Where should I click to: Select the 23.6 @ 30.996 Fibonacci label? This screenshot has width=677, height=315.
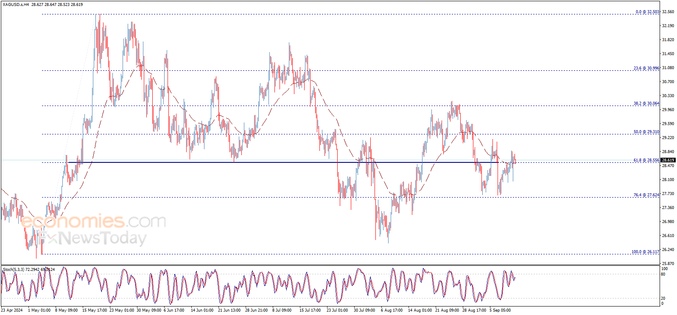pyautogui.click(x=646, y=68)
